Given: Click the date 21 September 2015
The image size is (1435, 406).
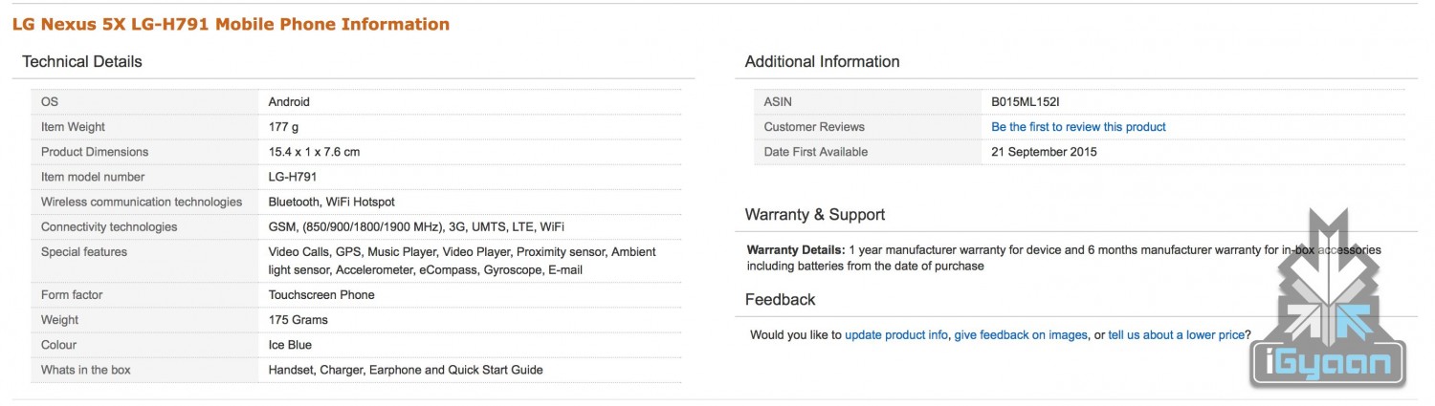Looking at the screenshot, I should pyautogui.click(x=1044, y=152).
